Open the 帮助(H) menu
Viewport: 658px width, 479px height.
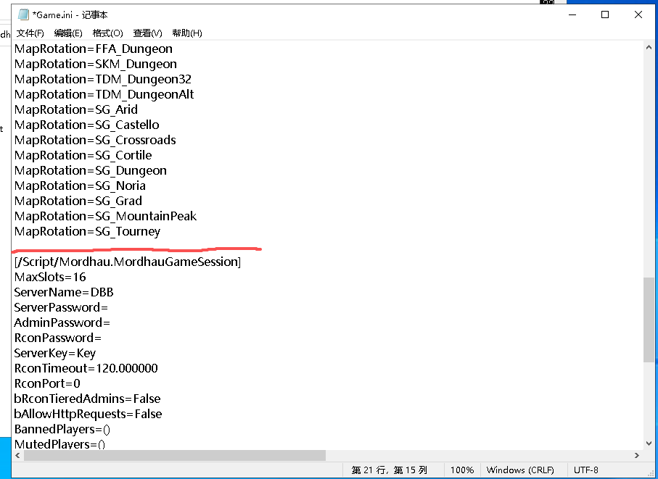tap(186, 33)
